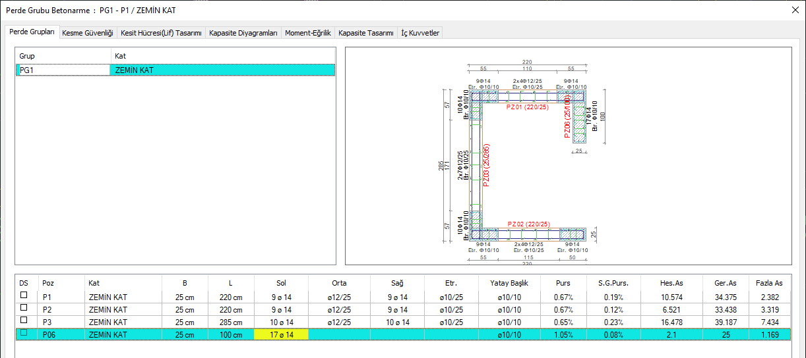The image size is (806, 358).
Task: Close the Perde Grubu Betonarme window
Action: tap(793, 10)
